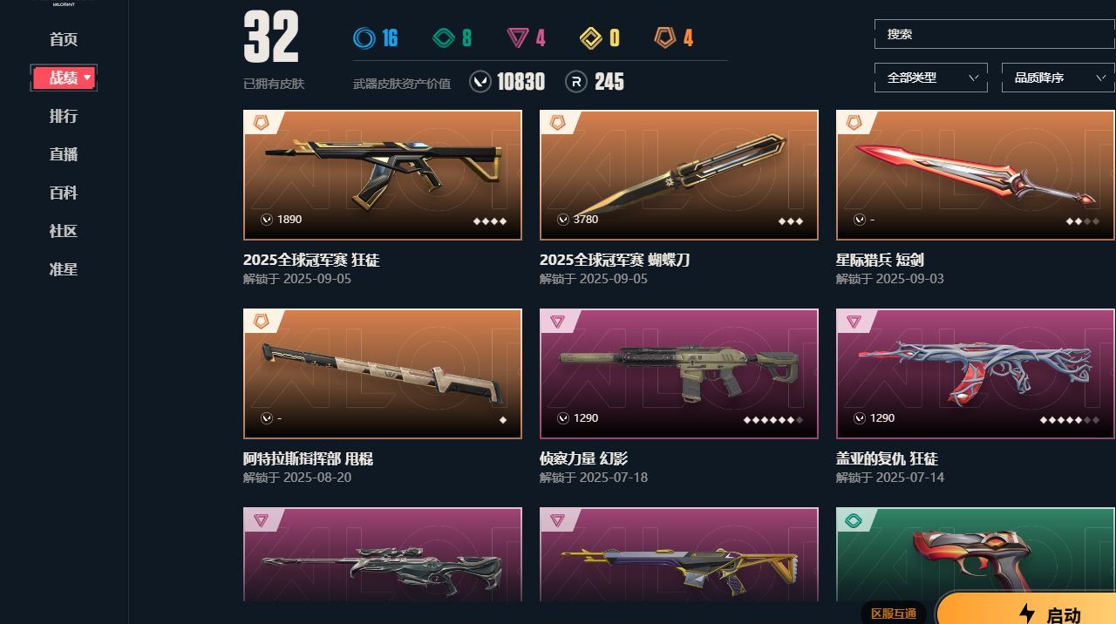
Task: Click the green Deluxe tier icon
Action: [444, 38]
